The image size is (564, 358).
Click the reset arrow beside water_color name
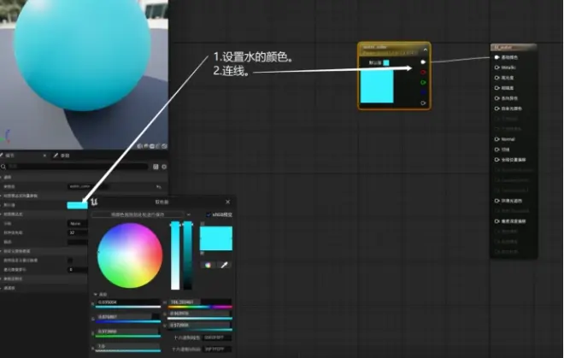pos(158,185)
